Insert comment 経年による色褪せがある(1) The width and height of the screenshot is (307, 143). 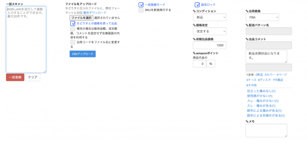pyautogui.click(x=266, y=116)
